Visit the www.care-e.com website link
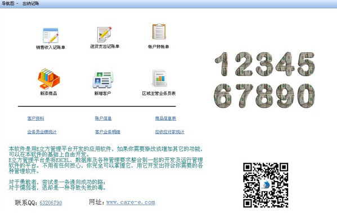Image resolution: width=337 pixels, height=213 pixels. click(x=131, y=202)
